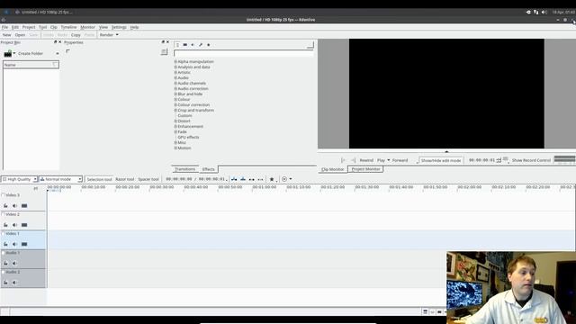Toggle the Video 1 track checkbox
The width and height of the screenshot is (576, 324).
tap(4, 234)
